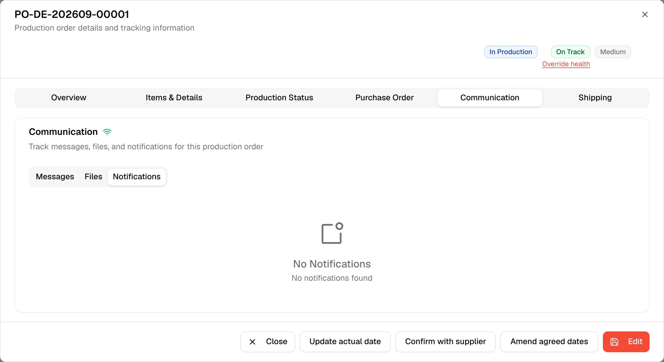Open the Overview tab
Image resolution: width=664 pixels, height=362 pixels.
[x=69, y=98]
